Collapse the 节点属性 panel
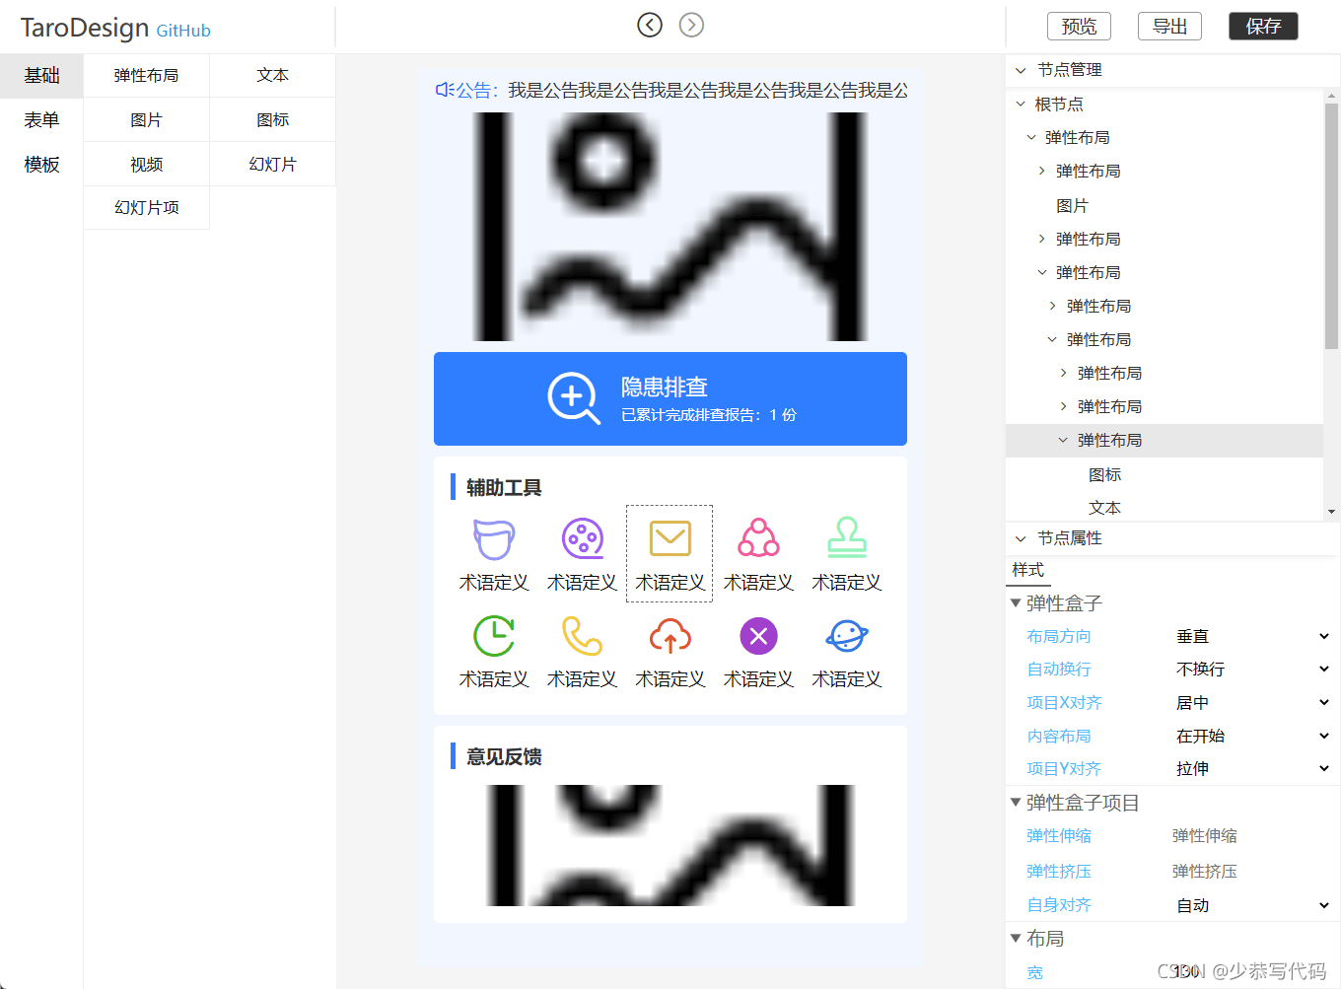Image resolution: width=1341 pixels, height=989 pixels. pos(1021,538)
